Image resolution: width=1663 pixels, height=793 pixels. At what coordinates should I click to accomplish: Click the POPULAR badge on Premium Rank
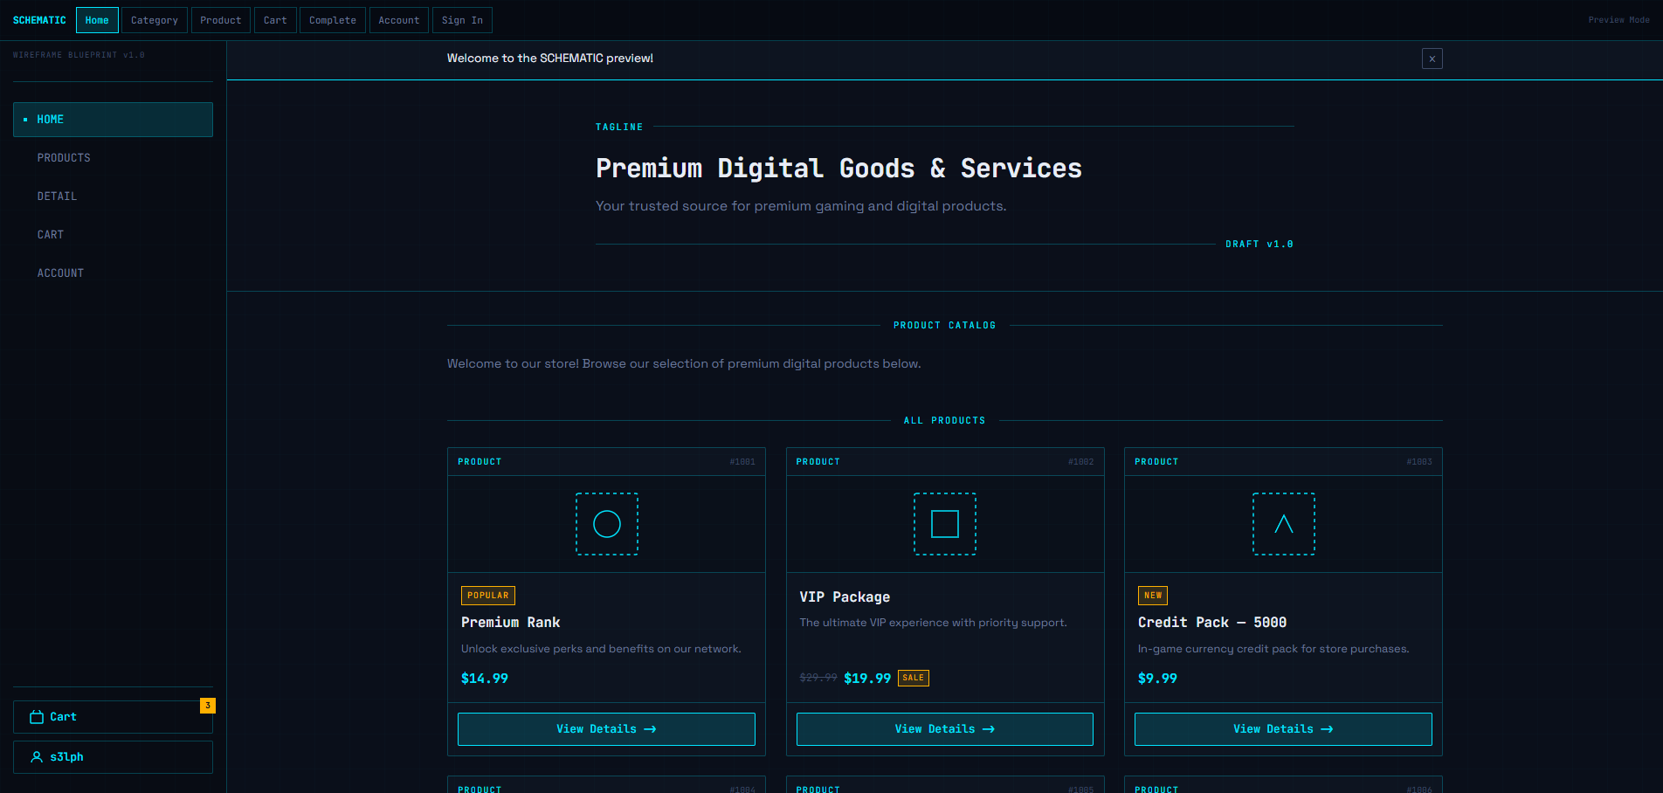coord(488,596)
